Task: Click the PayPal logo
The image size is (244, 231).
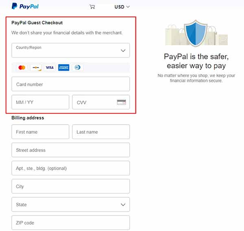Action: (x=25, y=6)
